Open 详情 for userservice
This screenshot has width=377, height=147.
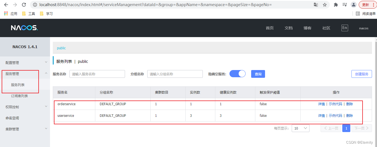[321, 115]
